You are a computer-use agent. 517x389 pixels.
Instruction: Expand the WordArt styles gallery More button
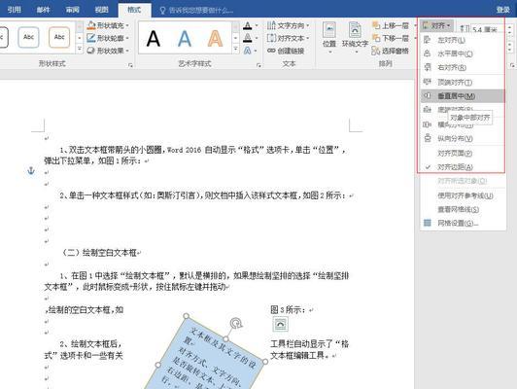tap(235, 50)
